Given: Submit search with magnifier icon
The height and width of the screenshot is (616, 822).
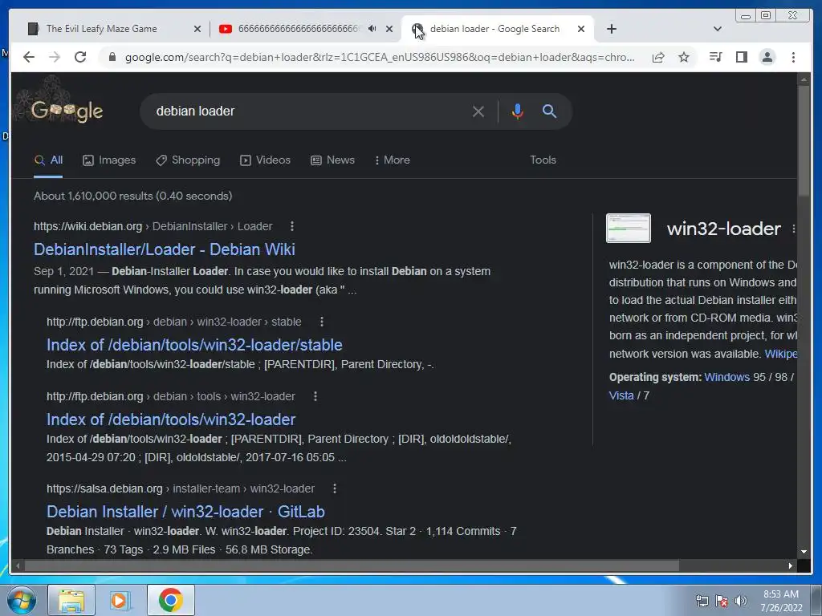Looking at the screenshot, I should 549,111.
